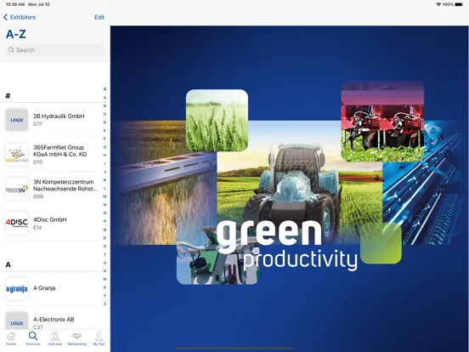Screen dimensions: 469x352
Task: Jump to letter T in index
Action: pos(105,254)
